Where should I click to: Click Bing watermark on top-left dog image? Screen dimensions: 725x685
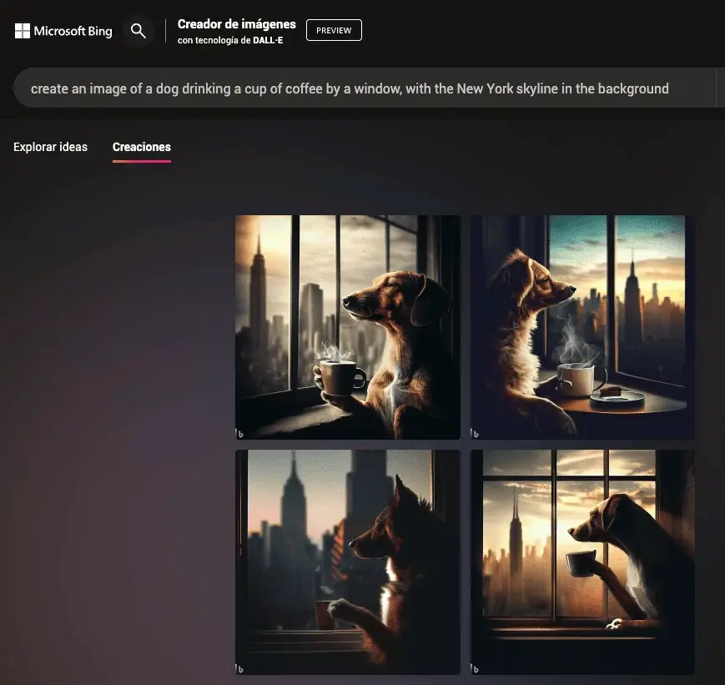click(240, 433)
